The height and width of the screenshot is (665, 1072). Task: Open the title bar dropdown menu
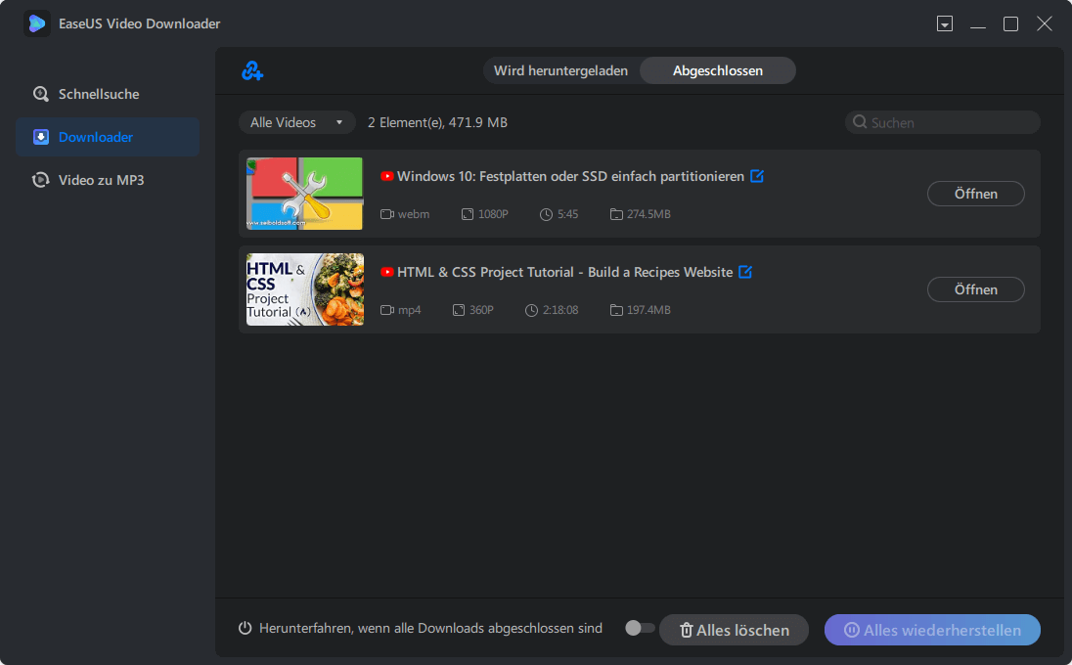point(945,23)
